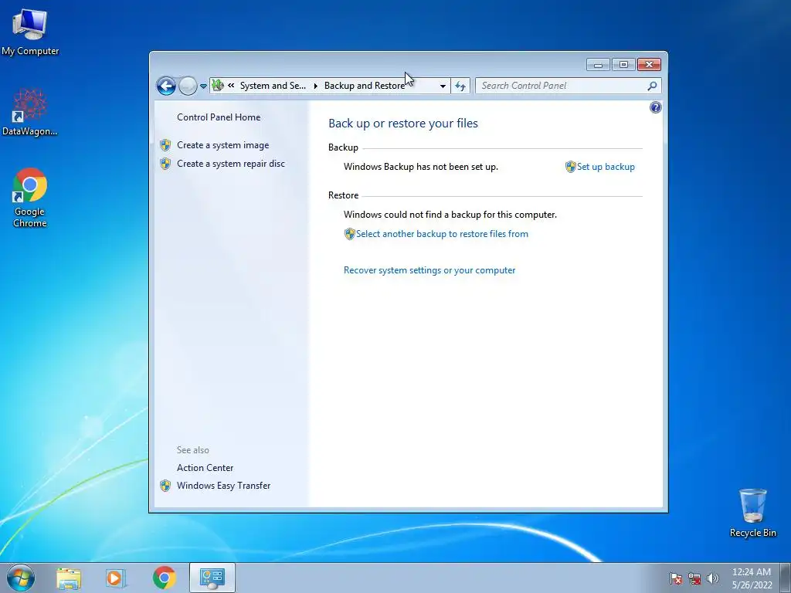Open Create a system repair disc
Screen dimensions: 791x593
click(230, 164)
